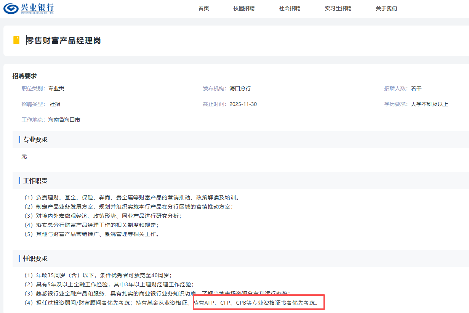Click the 社招 recruitment type value

tap(55, 104)
